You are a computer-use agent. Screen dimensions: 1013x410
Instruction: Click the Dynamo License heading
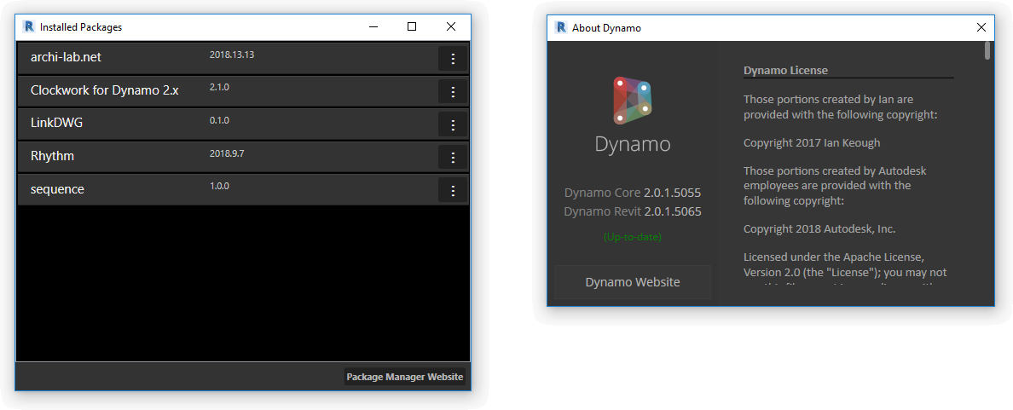(x=785, y=71)
